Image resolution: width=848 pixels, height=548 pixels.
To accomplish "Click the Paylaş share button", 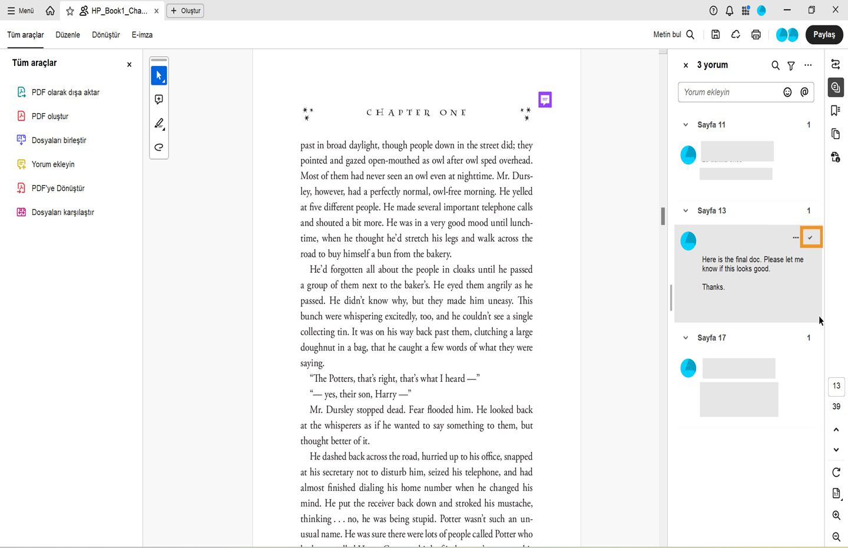I will pos(824,35).
